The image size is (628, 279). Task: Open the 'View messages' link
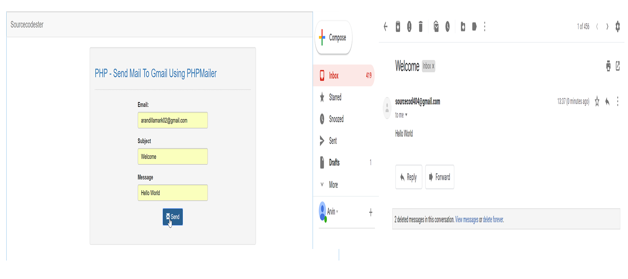click(466, 220)
